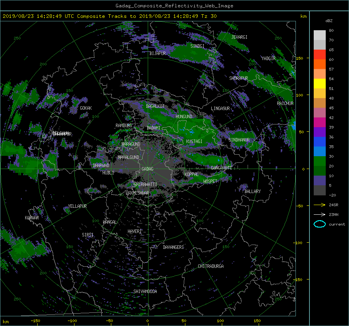Click the JEVARGI town label
Viewport: 349px width, 326px height.
[239, 37]
